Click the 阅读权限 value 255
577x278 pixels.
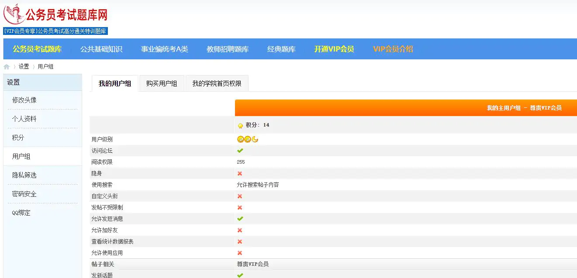pos(241,162)
